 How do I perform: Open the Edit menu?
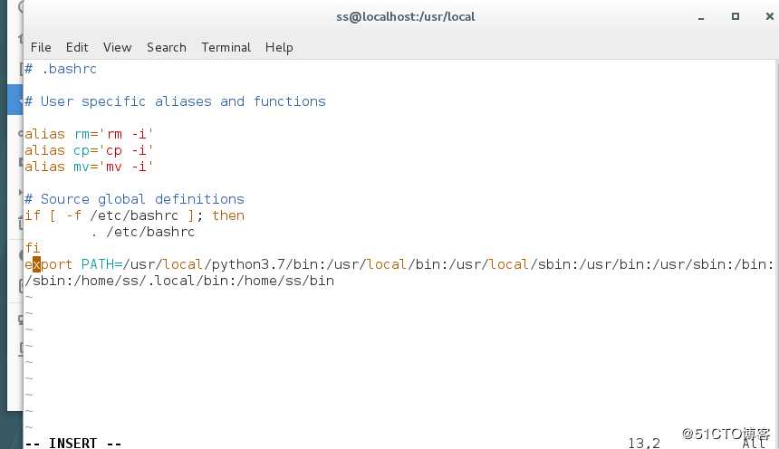pyautogui.click(x=77, y=47)
